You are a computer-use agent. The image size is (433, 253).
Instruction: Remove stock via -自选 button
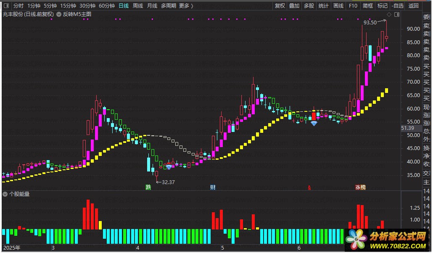pos(398,5)
